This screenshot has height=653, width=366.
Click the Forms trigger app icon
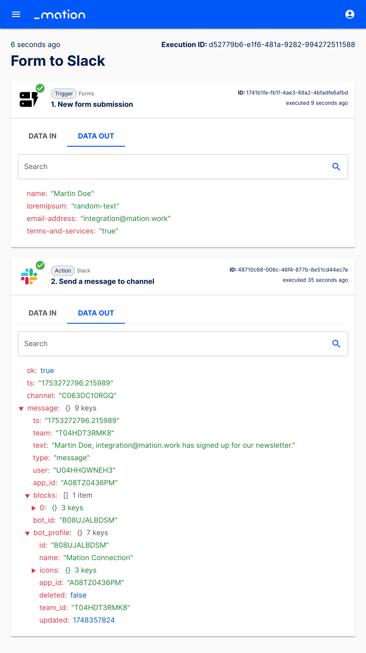pyautogui.click(x=29, y=99)
